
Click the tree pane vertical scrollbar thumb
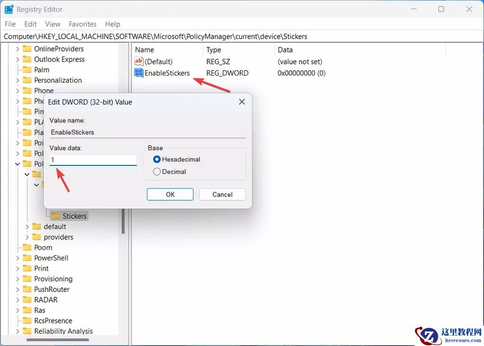(x=123, y=221)
